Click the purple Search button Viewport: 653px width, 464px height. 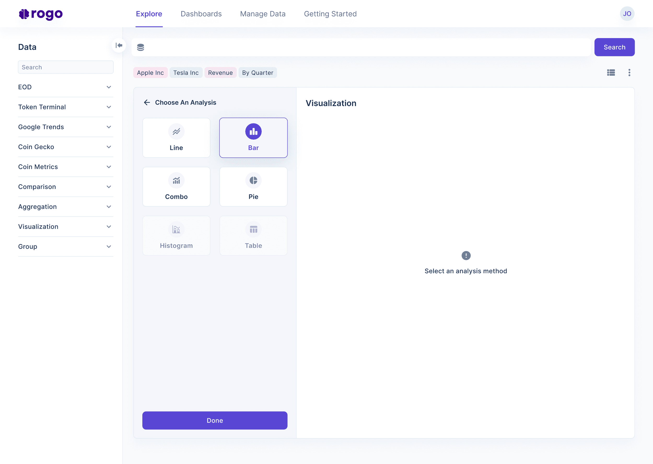pyautogui.click(x=614, y=47)
